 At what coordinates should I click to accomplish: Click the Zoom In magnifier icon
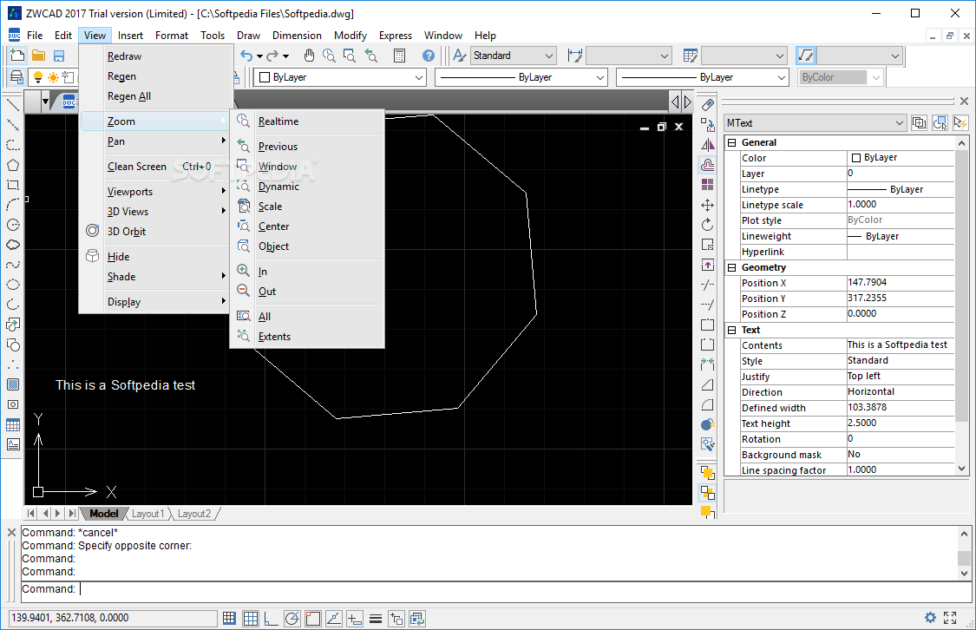click(244, 271)
